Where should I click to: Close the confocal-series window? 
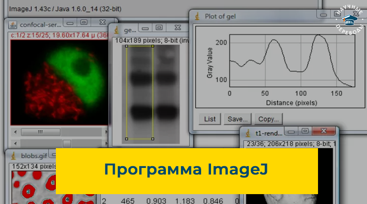[103, 22]
